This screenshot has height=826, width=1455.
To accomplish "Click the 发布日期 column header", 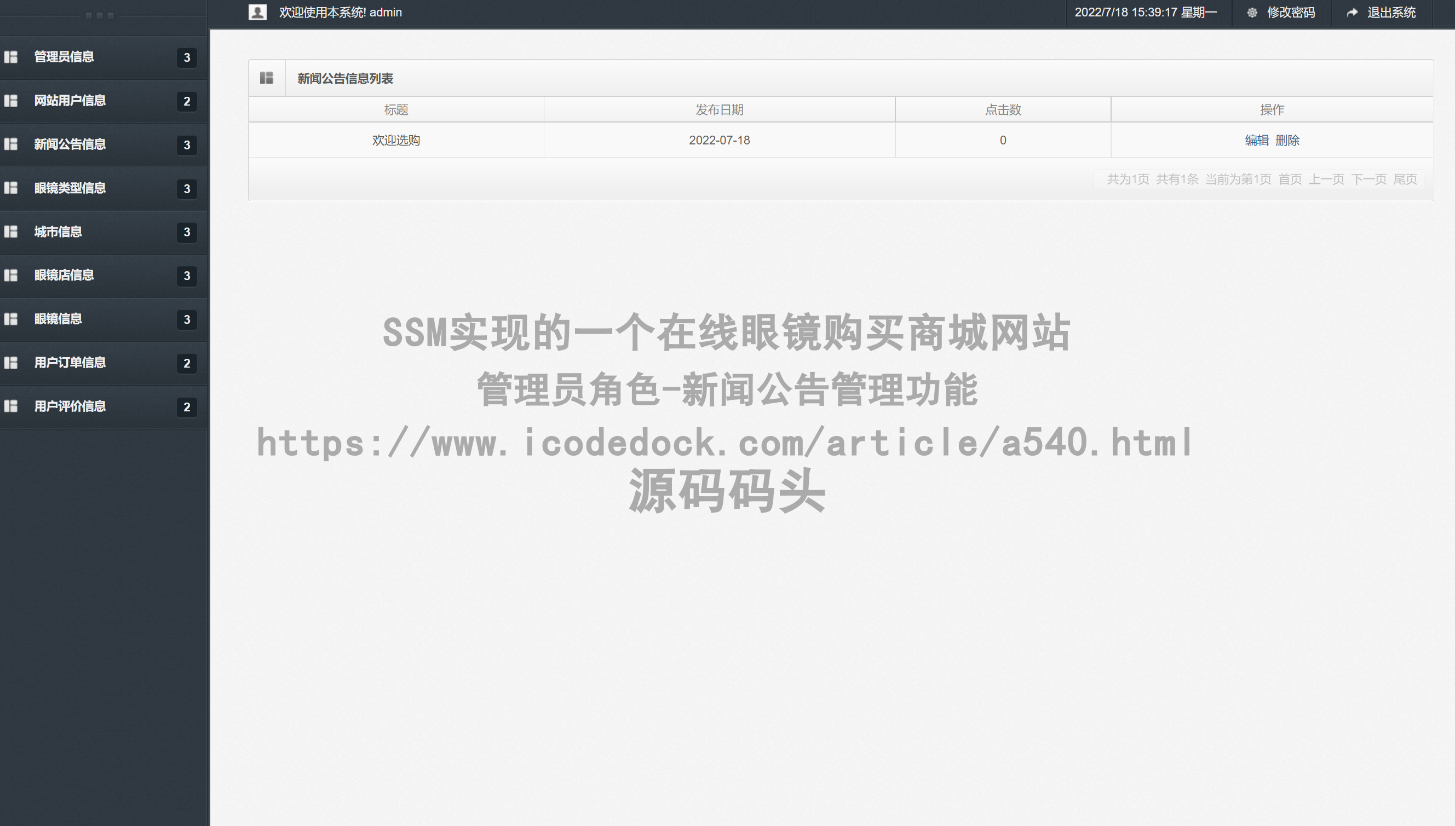I will (718, 109).
